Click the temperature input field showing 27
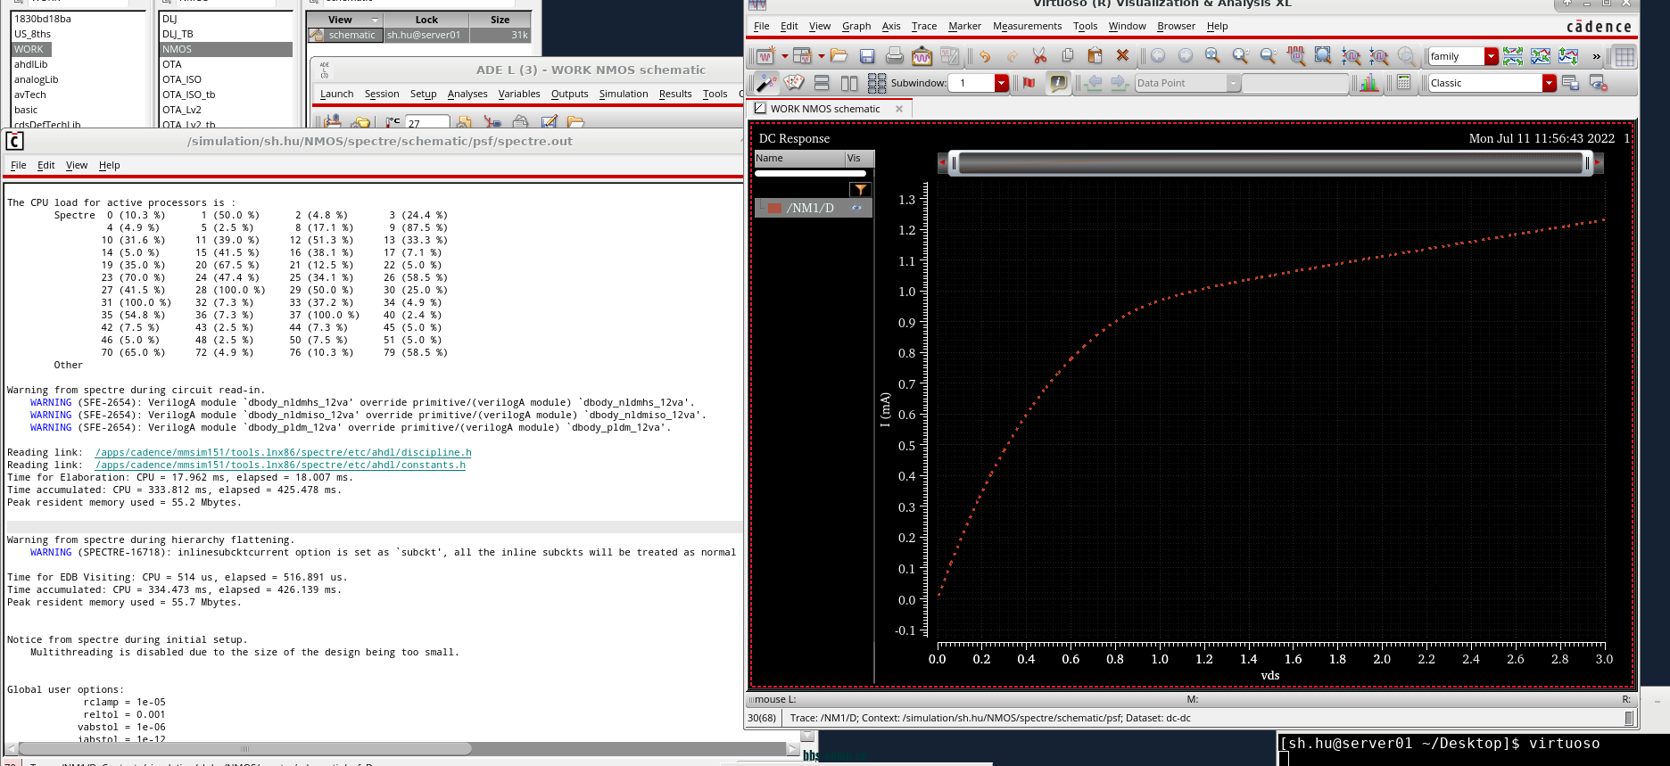Viewport: 1670px width, 766px height. pos(427,123)
